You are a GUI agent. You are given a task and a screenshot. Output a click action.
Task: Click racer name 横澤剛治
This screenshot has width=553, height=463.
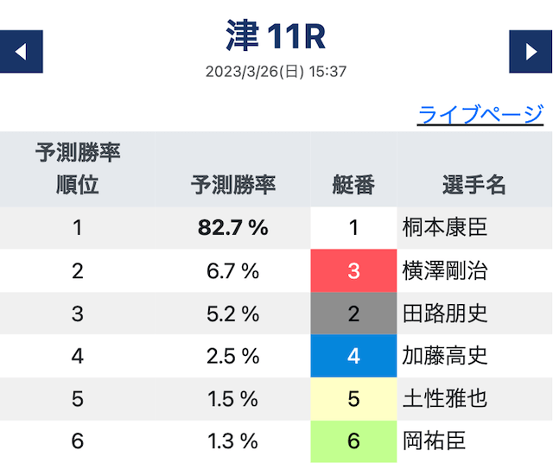tap(445, 271)
